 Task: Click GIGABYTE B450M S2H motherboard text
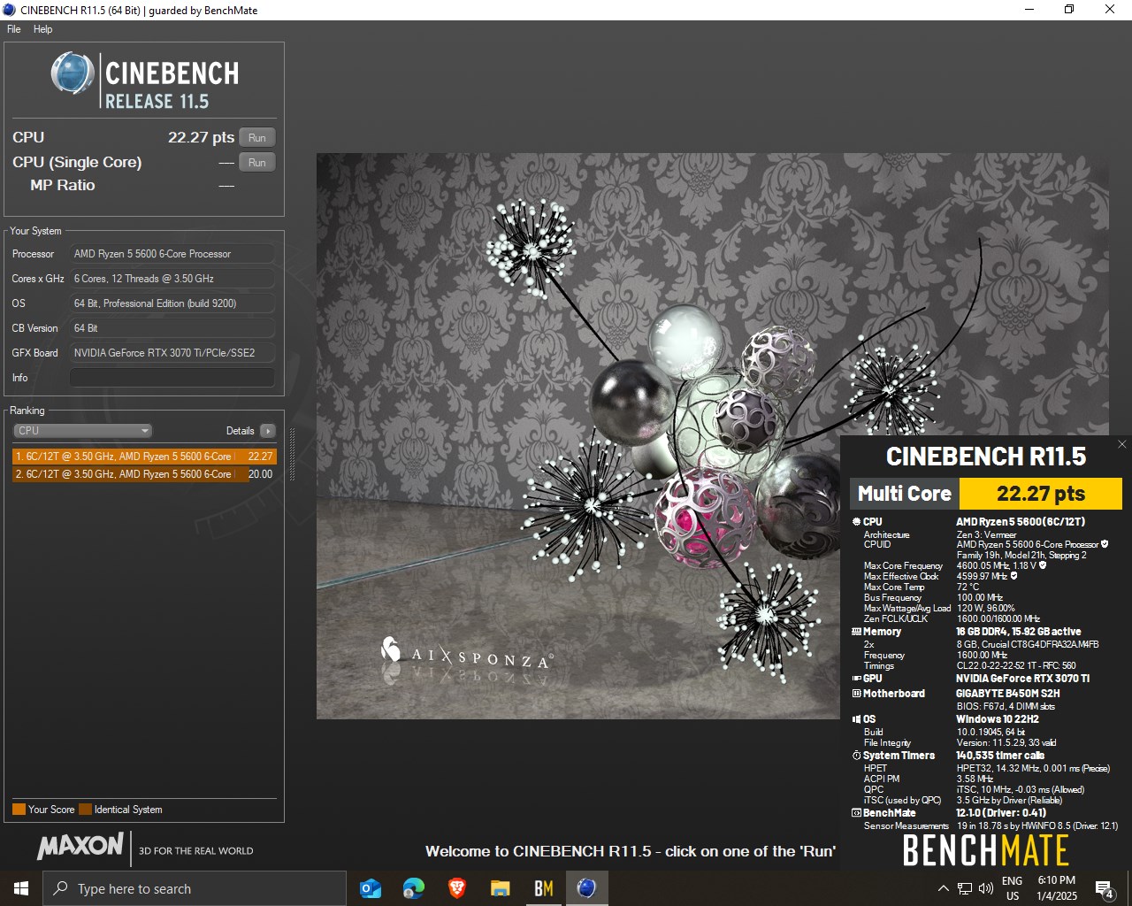[1007, 694]
